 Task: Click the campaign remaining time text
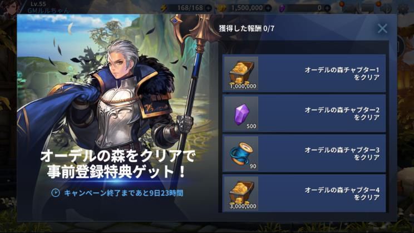(x=124, y=193)
